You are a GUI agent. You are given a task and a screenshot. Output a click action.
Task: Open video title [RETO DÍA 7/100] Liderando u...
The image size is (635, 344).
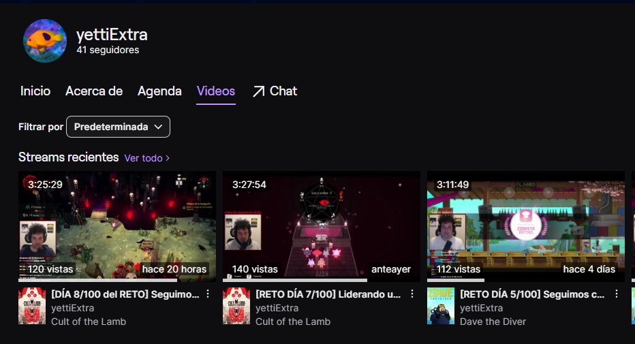(328, 294)
